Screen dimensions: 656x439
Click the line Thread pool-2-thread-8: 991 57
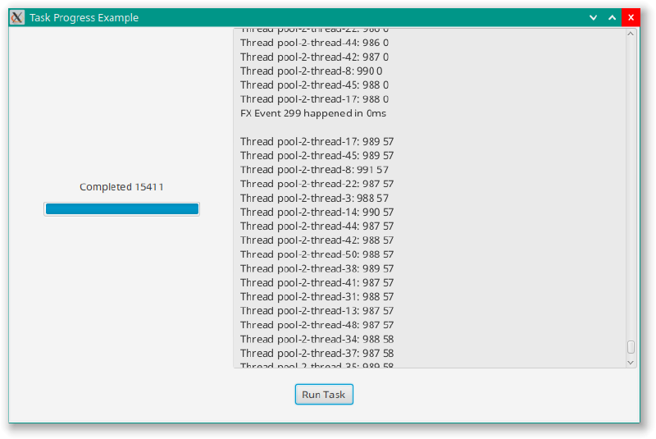tap(314, 170)
